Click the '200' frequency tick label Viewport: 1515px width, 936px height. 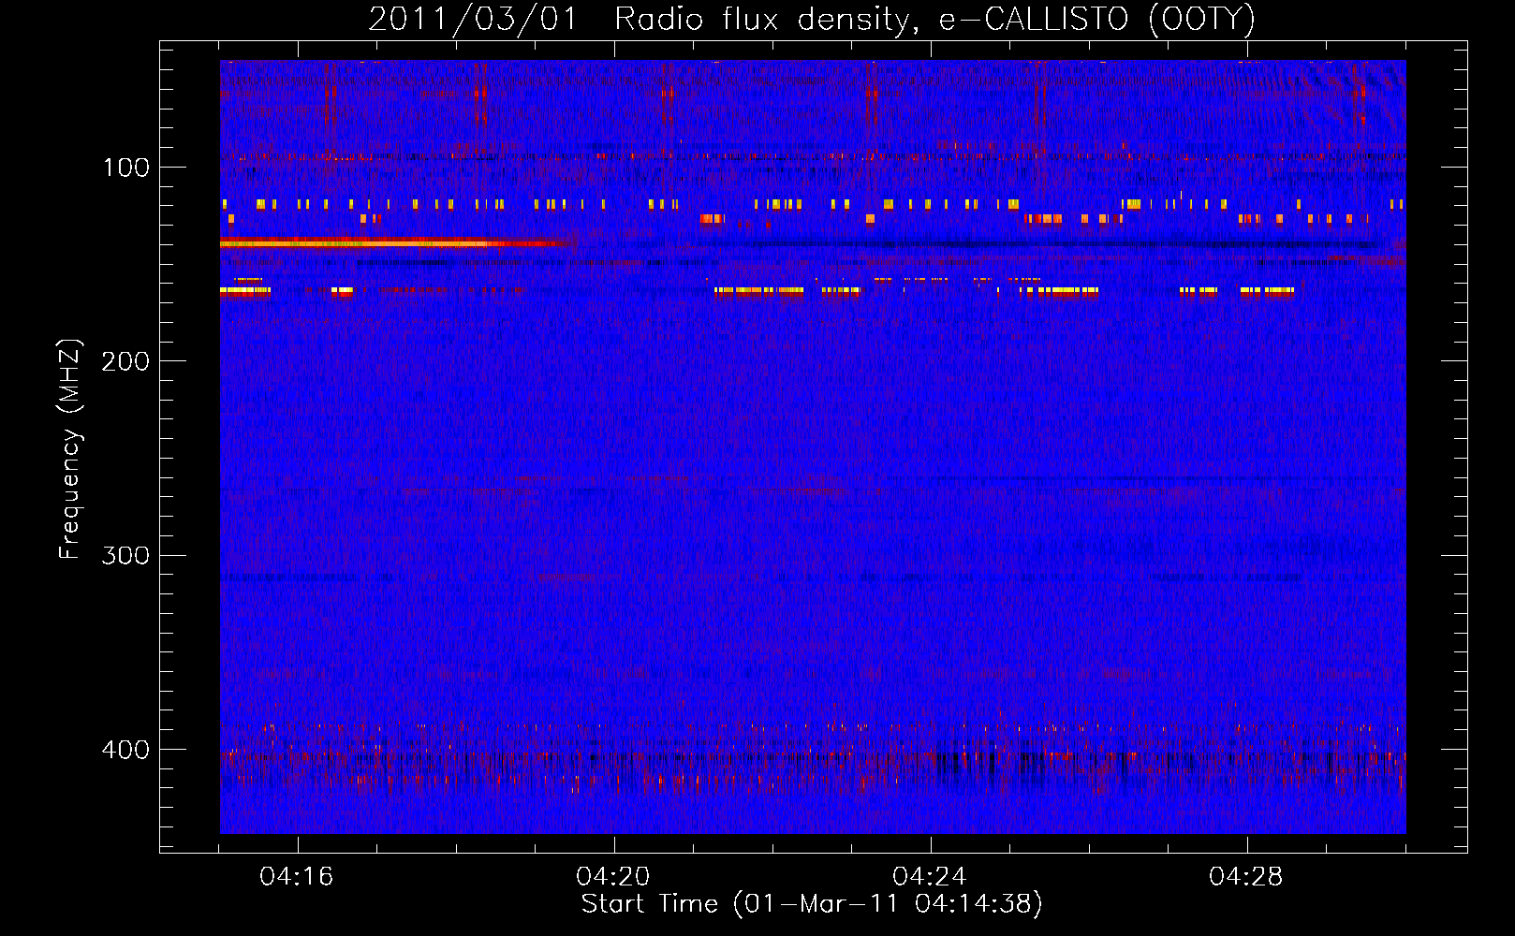pyautogui.click(x=125, y=361)
